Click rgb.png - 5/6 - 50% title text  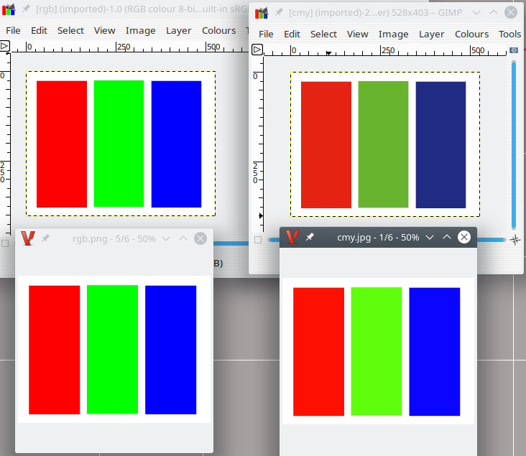click(114, 238)
